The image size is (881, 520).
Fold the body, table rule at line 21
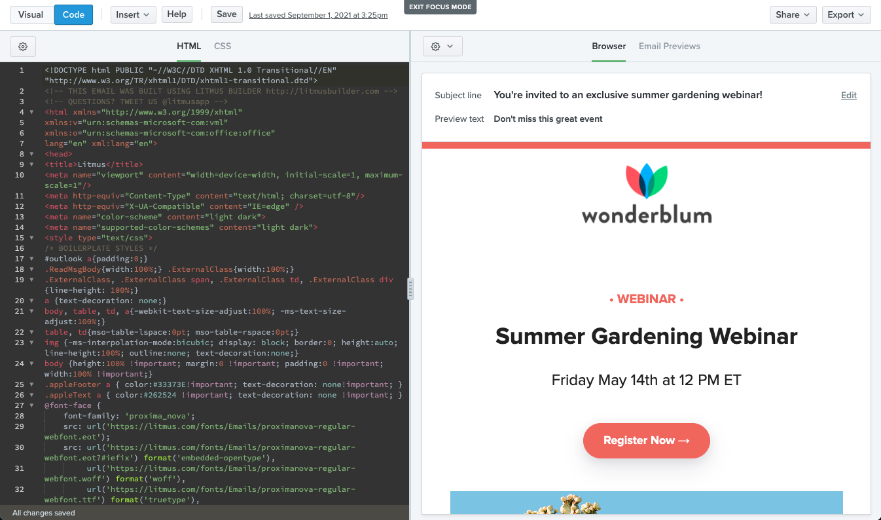tap(32, 311)
